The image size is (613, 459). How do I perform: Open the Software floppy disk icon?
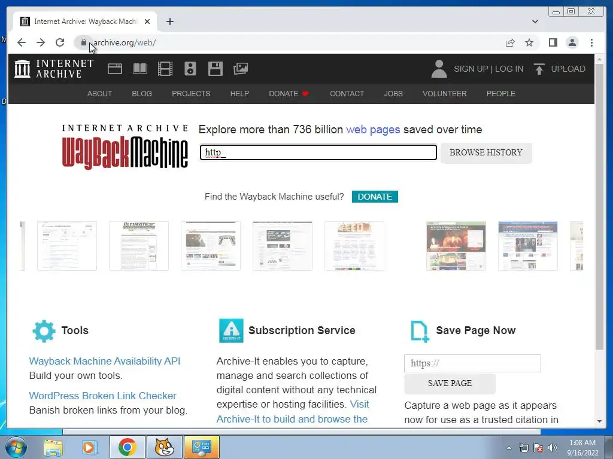(216, 69)
